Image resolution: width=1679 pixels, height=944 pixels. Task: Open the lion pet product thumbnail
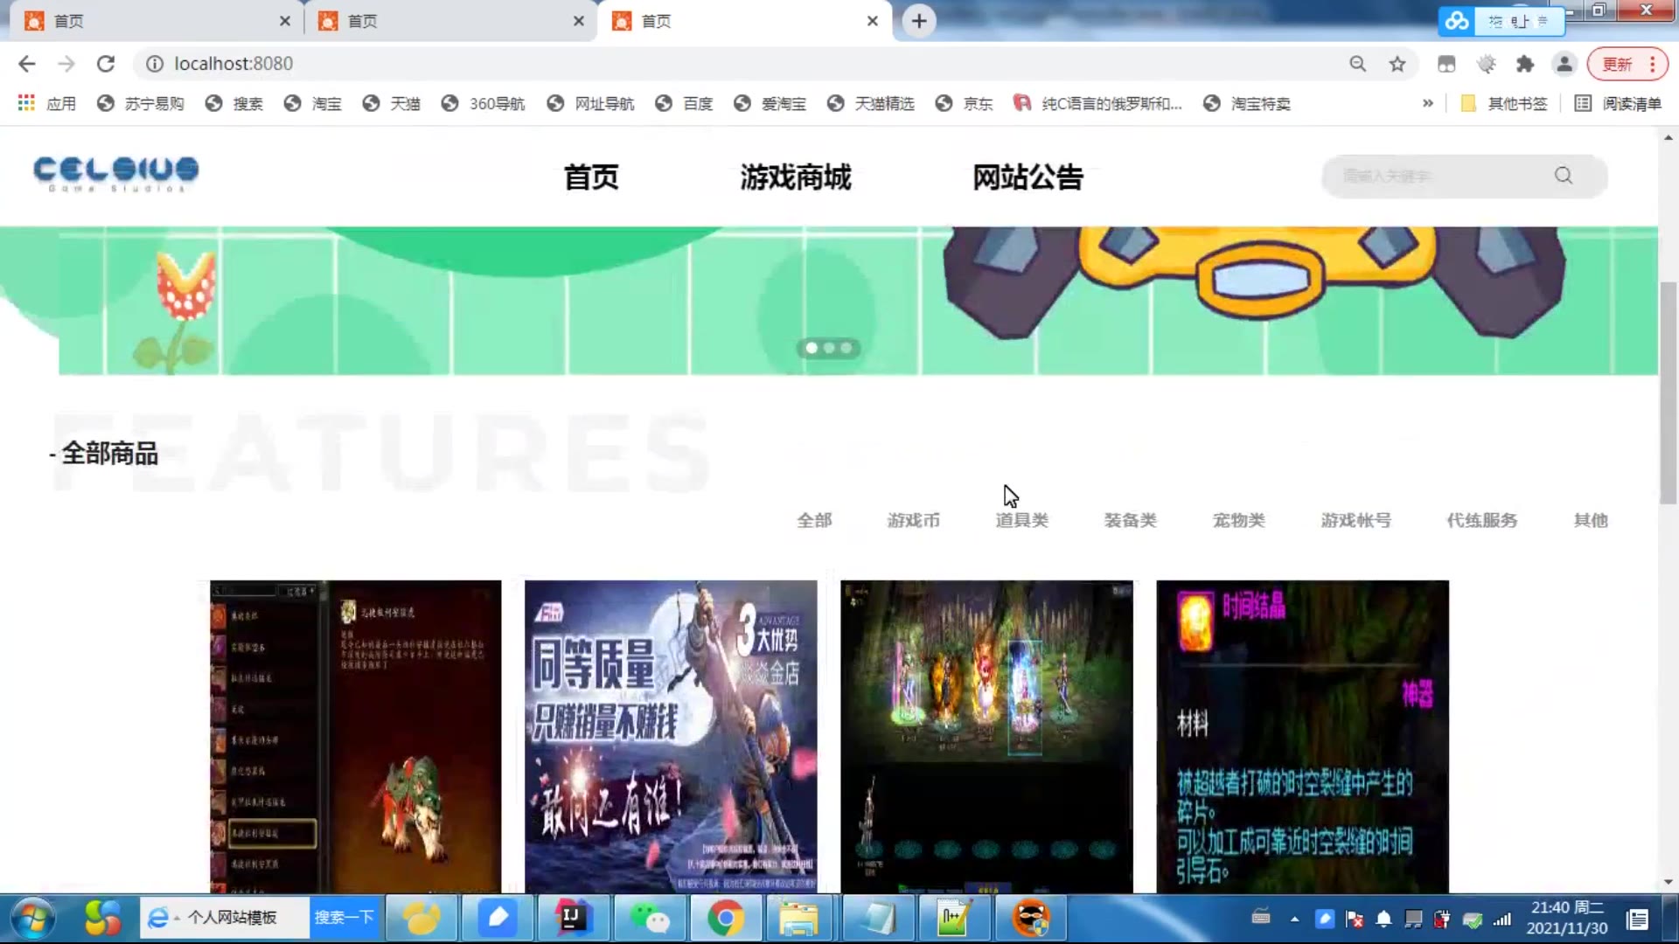click(355, 736)
